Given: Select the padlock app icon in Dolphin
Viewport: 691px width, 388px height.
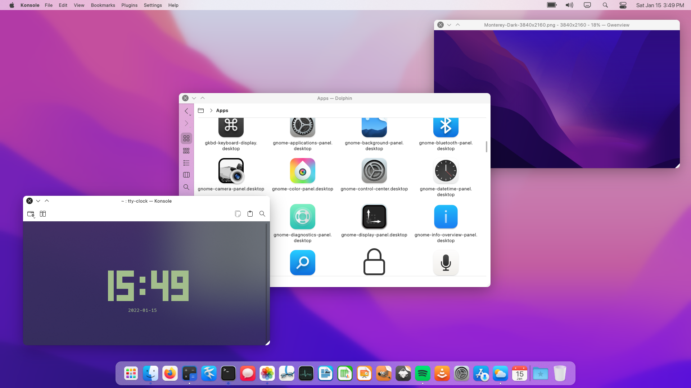Looking at the screenshot, I should (374, 262).
